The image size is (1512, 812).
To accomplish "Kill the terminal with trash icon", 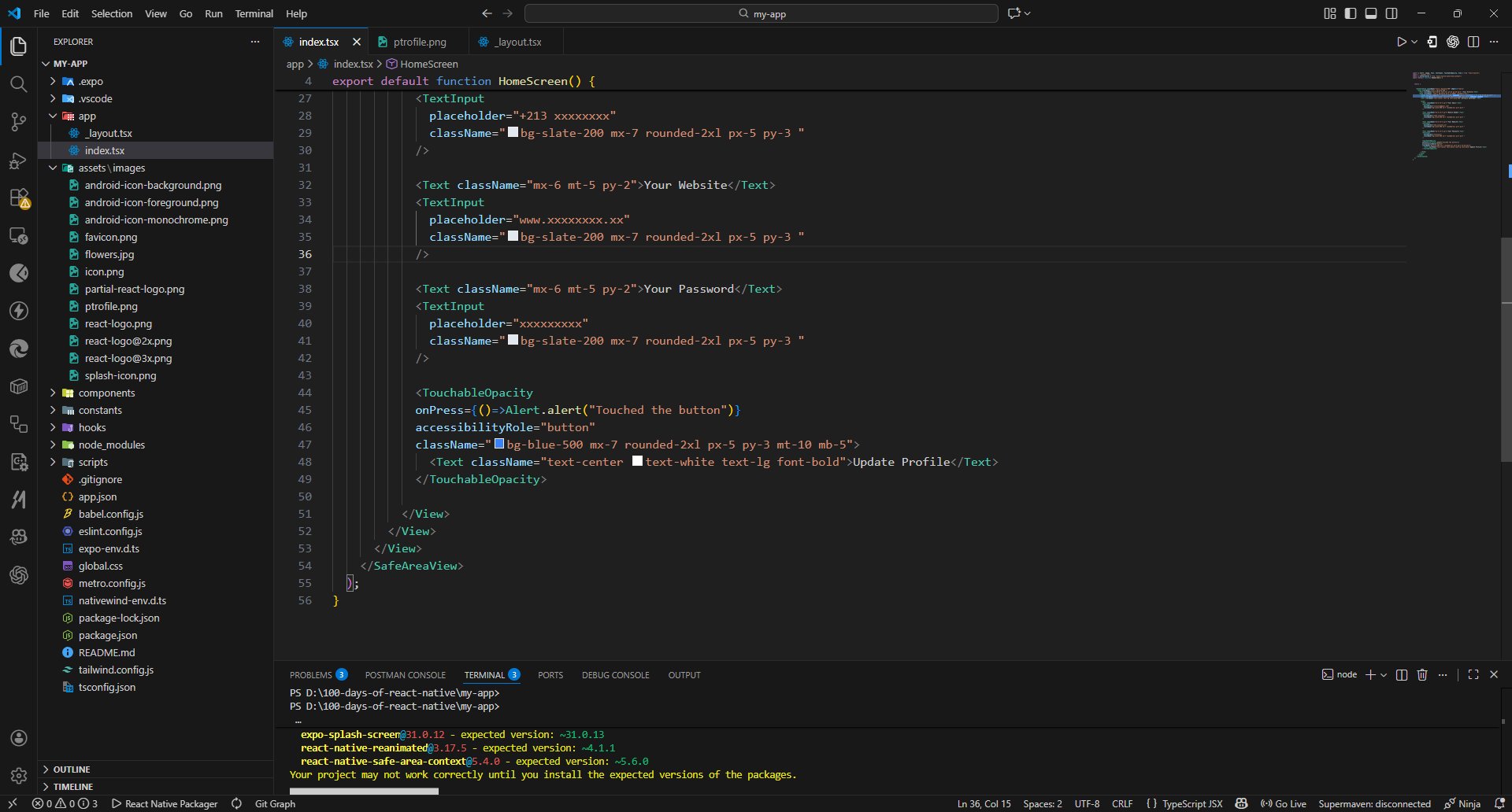I will click(1422, 675).
